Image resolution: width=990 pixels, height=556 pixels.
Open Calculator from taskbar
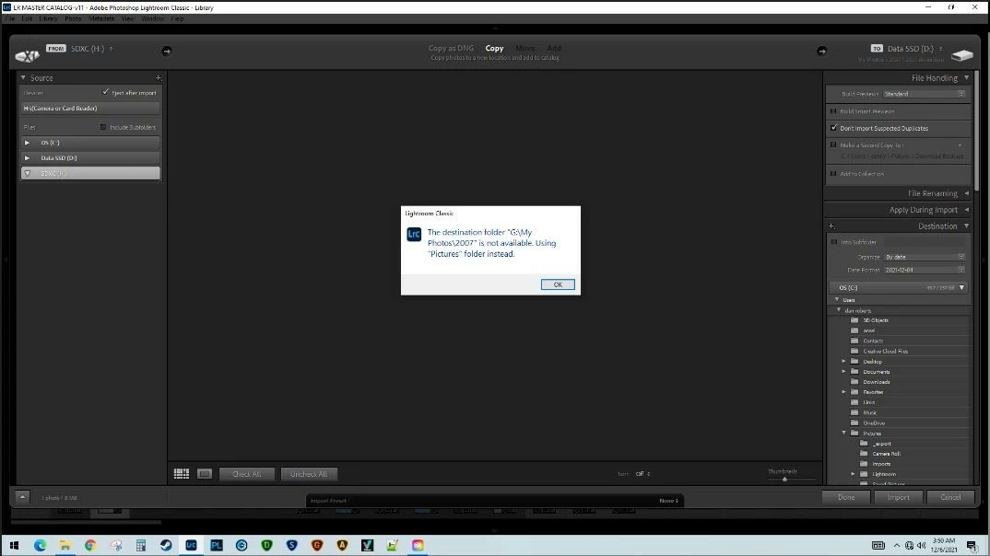pos(141,545)
